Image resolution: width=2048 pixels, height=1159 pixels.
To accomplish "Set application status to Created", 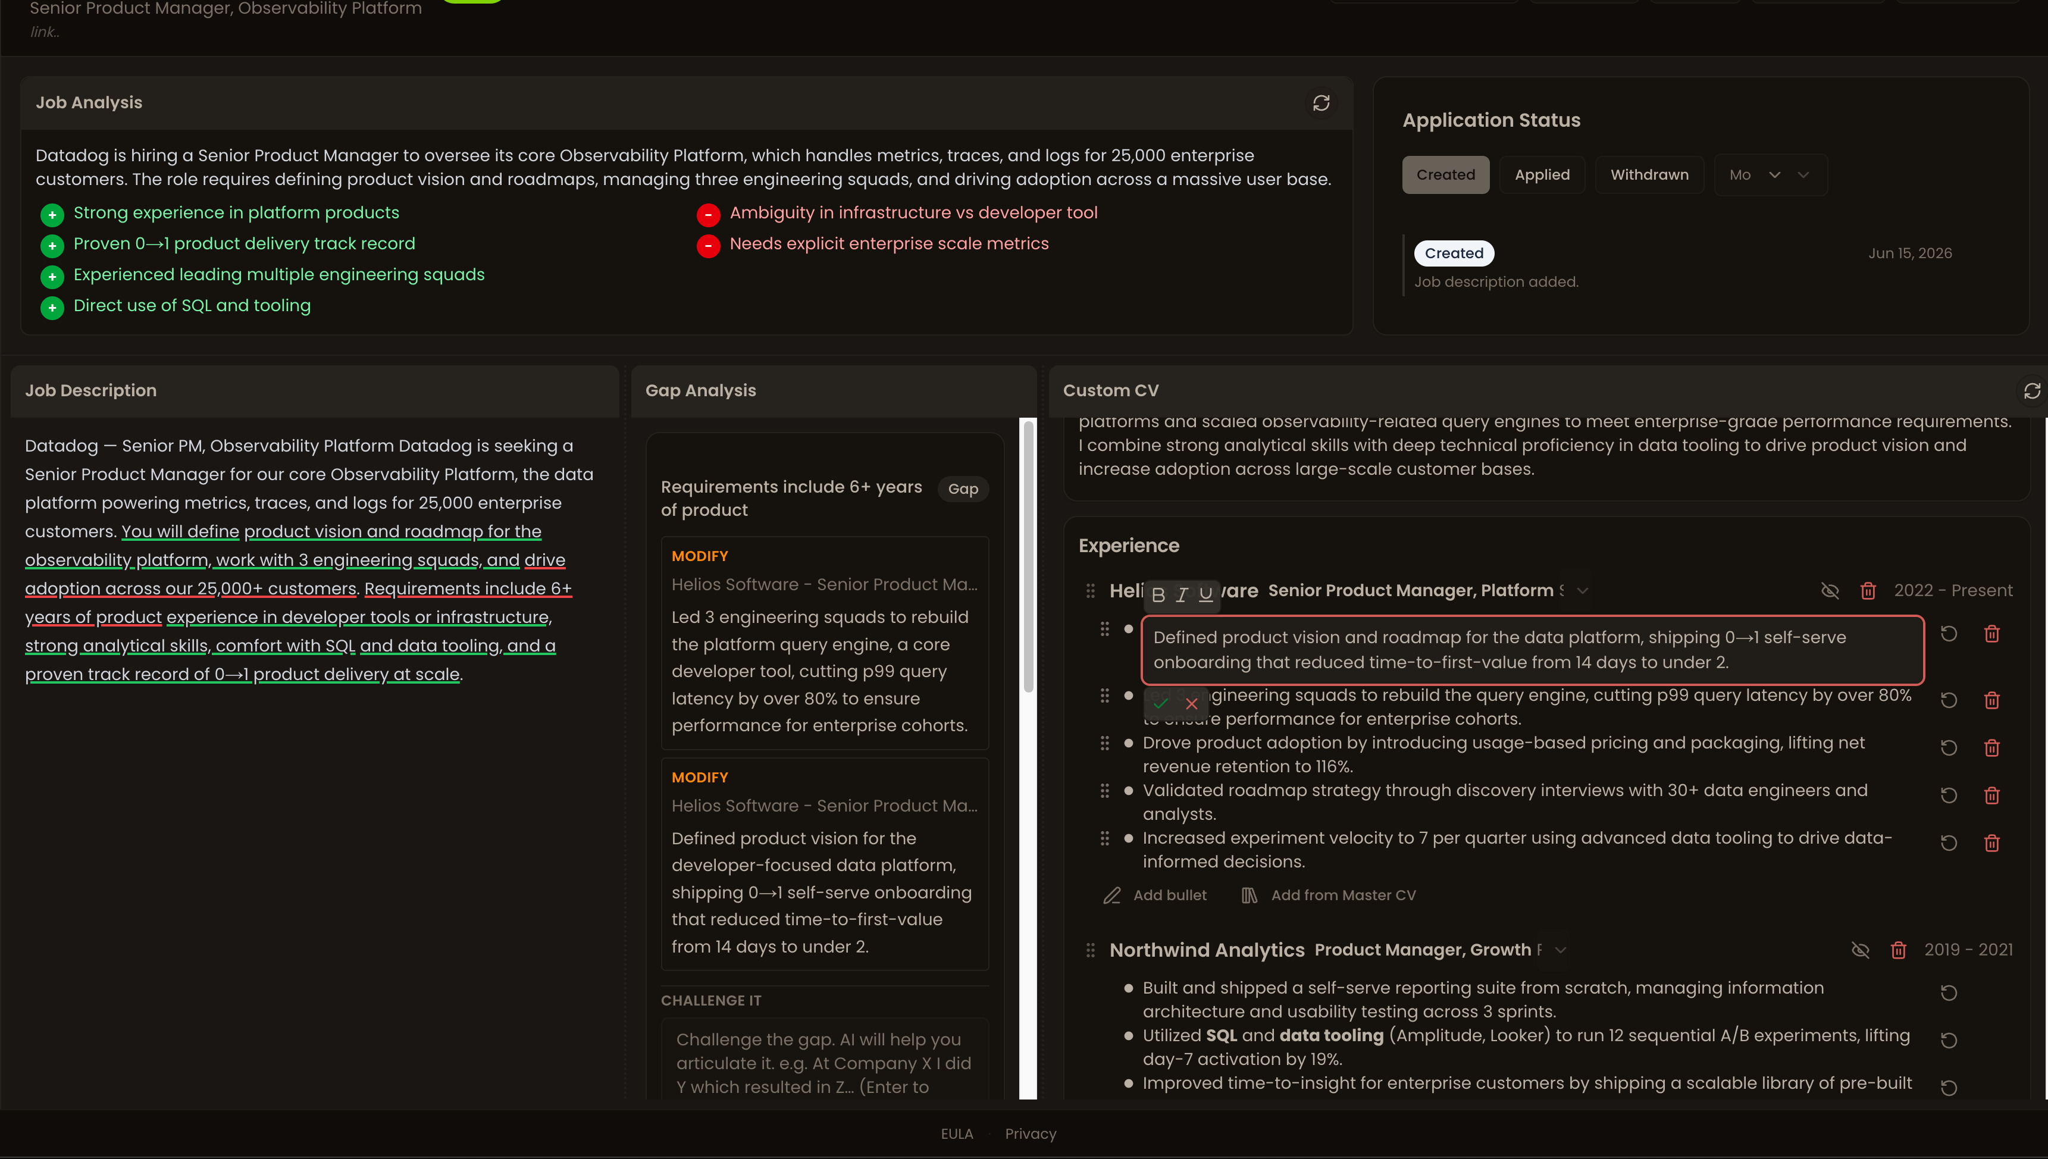I will tap(1445, 175).
